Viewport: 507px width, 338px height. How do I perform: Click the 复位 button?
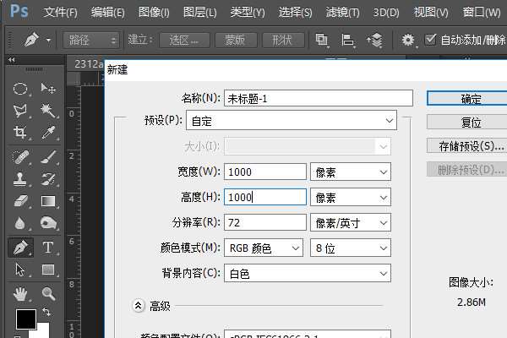(x=467, y=122)
